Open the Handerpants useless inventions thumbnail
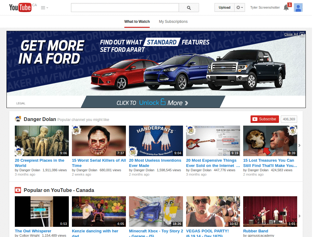The height and width of the screenshot is (237, 316). (156, 141)
